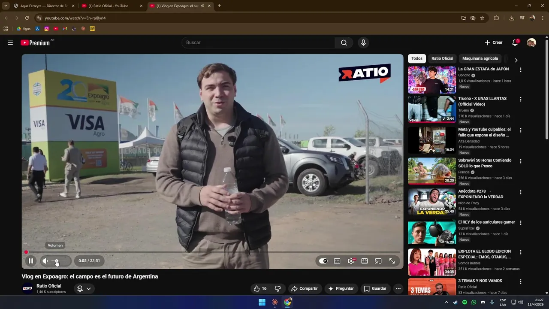This screenshot has height=309, width=549.
Task: Open Chrome downloads icon
Action: click(512, 18)
